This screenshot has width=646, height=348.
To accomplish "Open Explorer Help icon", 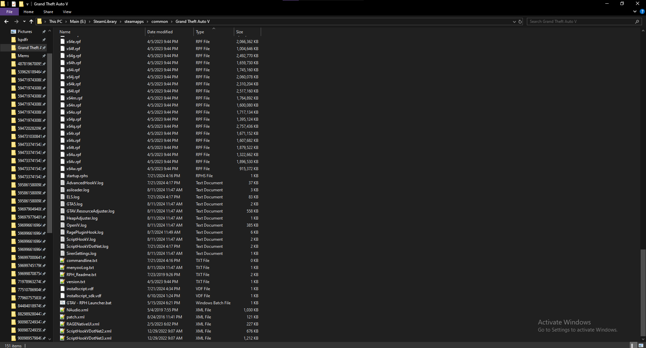I will (x=642, y=11).
